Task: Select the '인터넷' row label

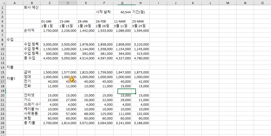Action: point(32,95)
